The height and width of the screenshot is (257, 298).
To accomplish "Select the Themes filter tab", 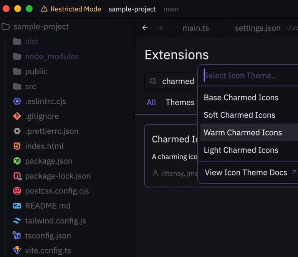I will pyautogui.click(x=180, y=102).
